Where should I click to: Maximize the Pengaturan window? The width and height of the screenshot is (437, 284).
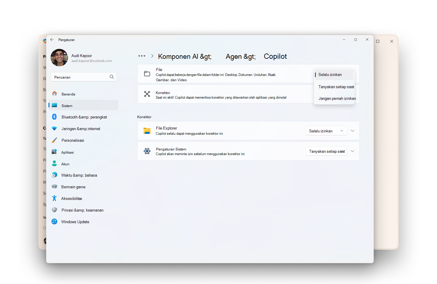(356, 40)
